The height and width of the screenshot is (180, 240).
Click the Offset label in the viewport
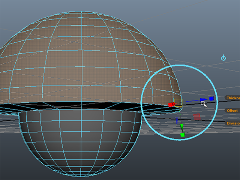tap(232, 111)
